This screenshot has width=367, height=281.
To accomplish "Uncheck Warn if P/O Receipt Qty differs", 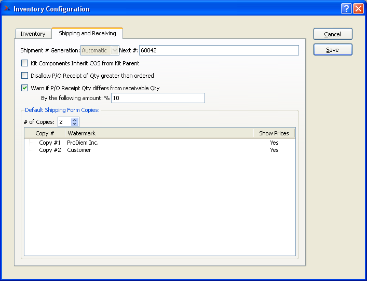I will click(24, 88).
